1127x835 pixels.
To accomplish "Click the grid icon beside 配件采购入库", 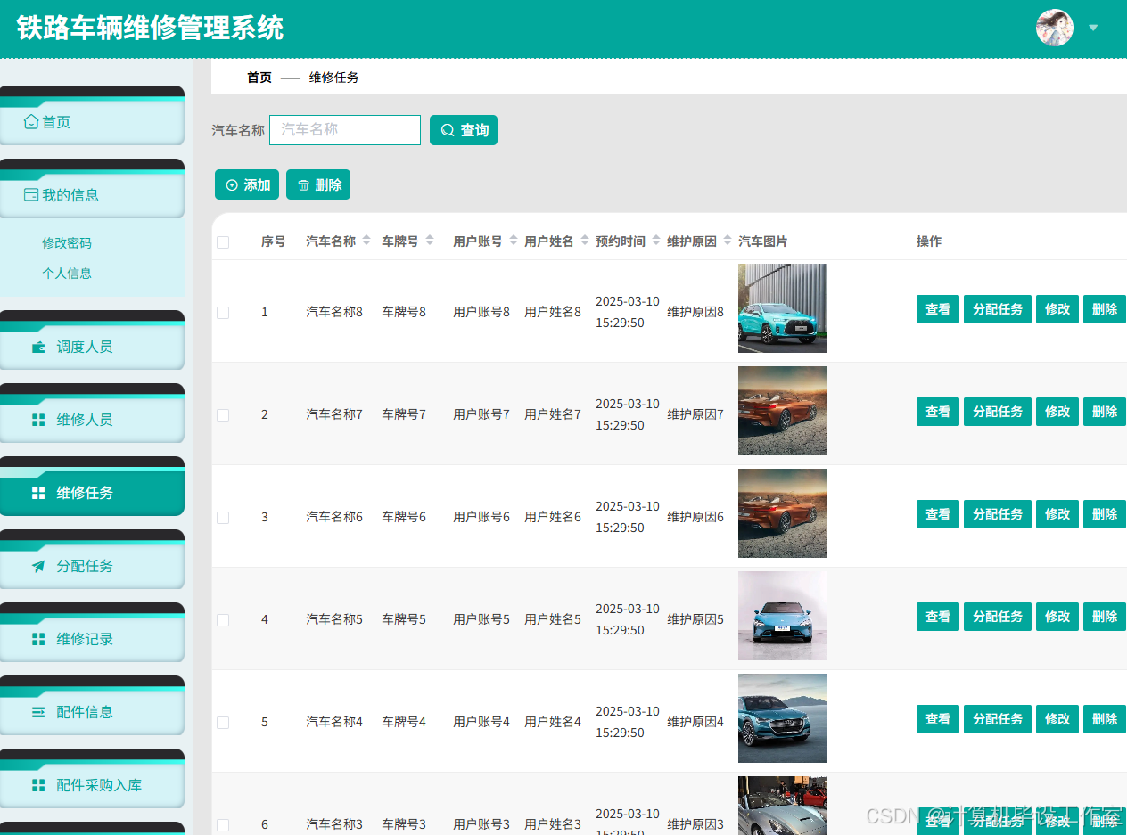I will point(38,785).
